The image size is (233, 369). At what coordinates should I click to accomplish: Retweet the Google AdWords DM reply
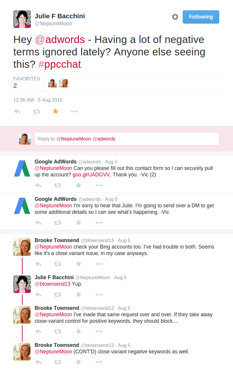point(58,222)
